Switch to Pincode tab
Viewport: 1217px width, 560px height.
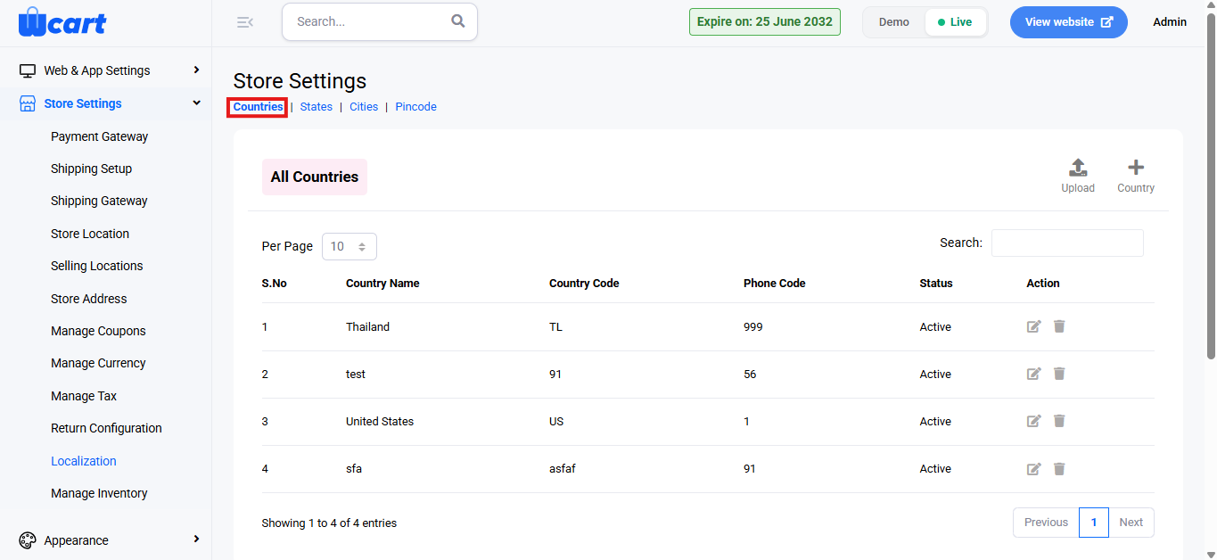(x=416, y=107)
